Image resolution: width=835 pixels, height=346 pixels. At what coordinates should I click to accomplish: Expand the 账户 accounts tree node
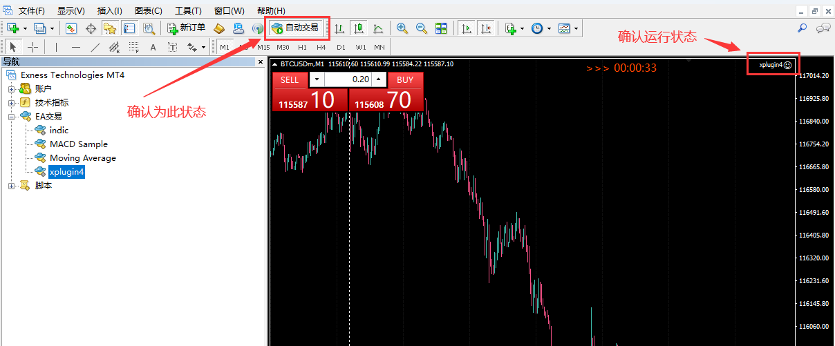click(11, 88)
